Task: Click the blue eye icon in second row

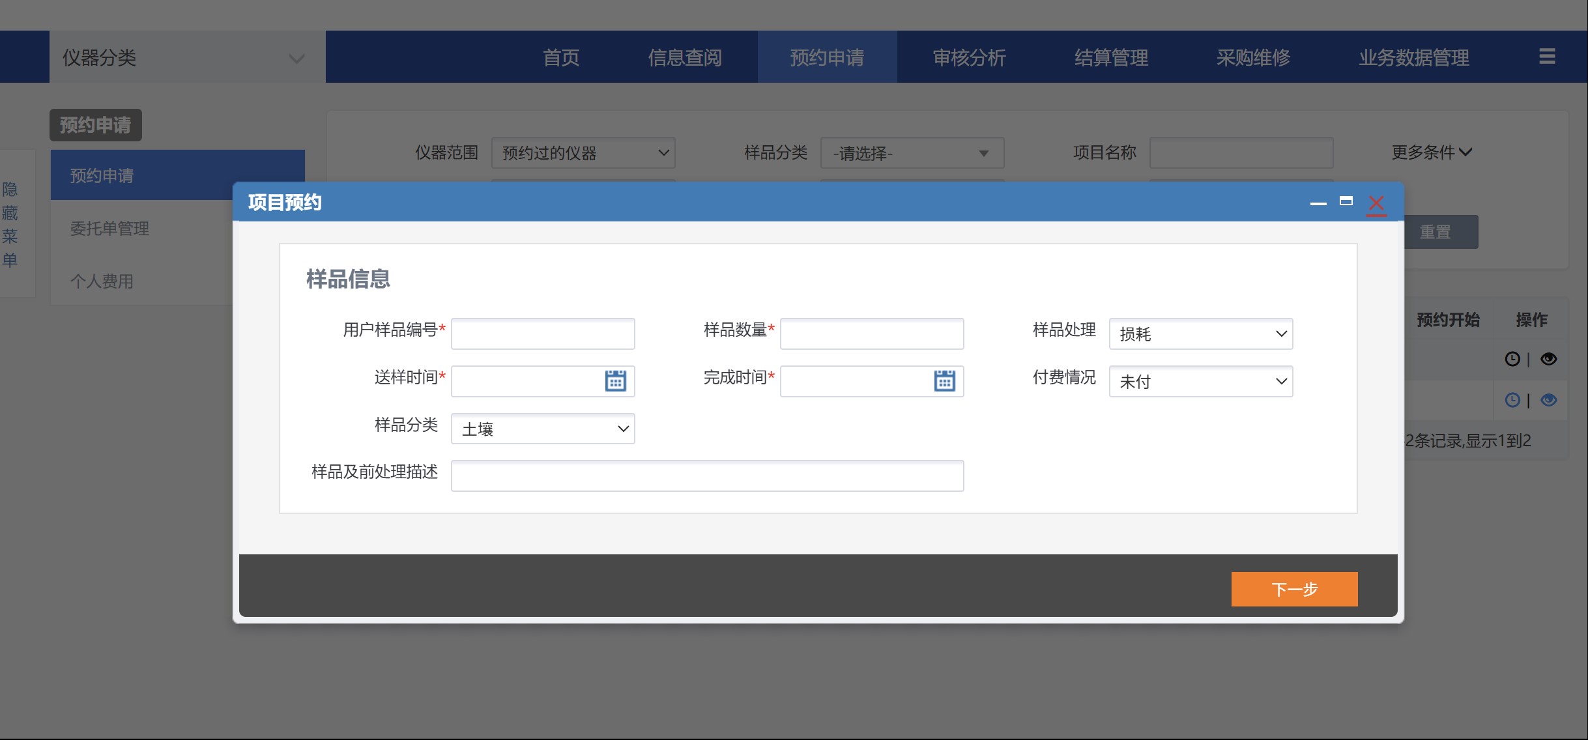Action: [x=1549, y=400]
